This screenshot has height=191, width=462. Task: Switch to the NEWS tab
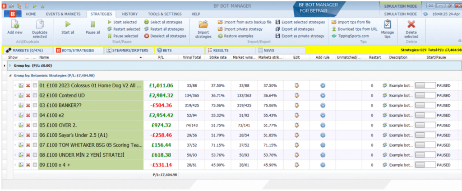281,51
